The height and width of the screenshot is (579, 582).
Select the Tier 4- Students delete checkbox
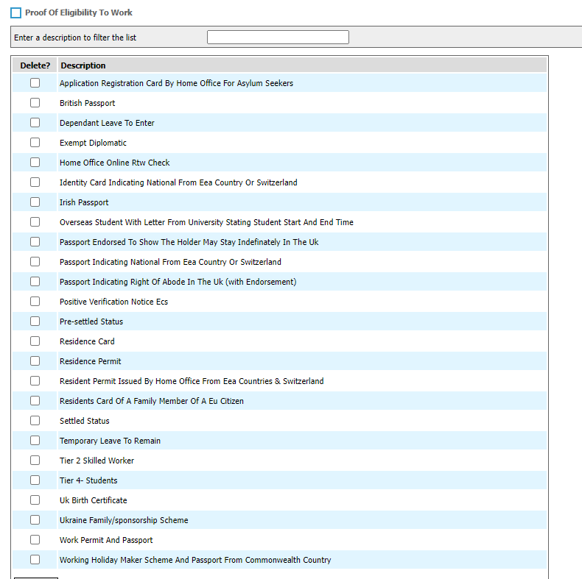pyautogui.click(x=35, y=480)
